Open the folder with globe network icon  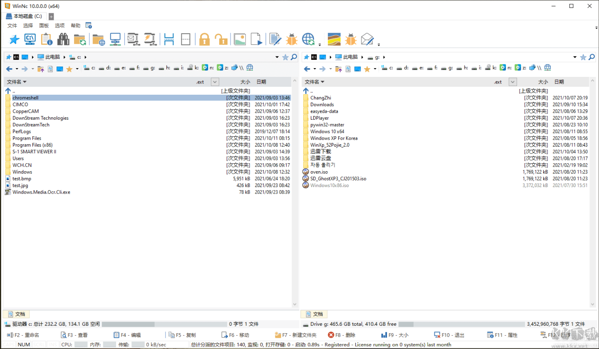(99, 39)
